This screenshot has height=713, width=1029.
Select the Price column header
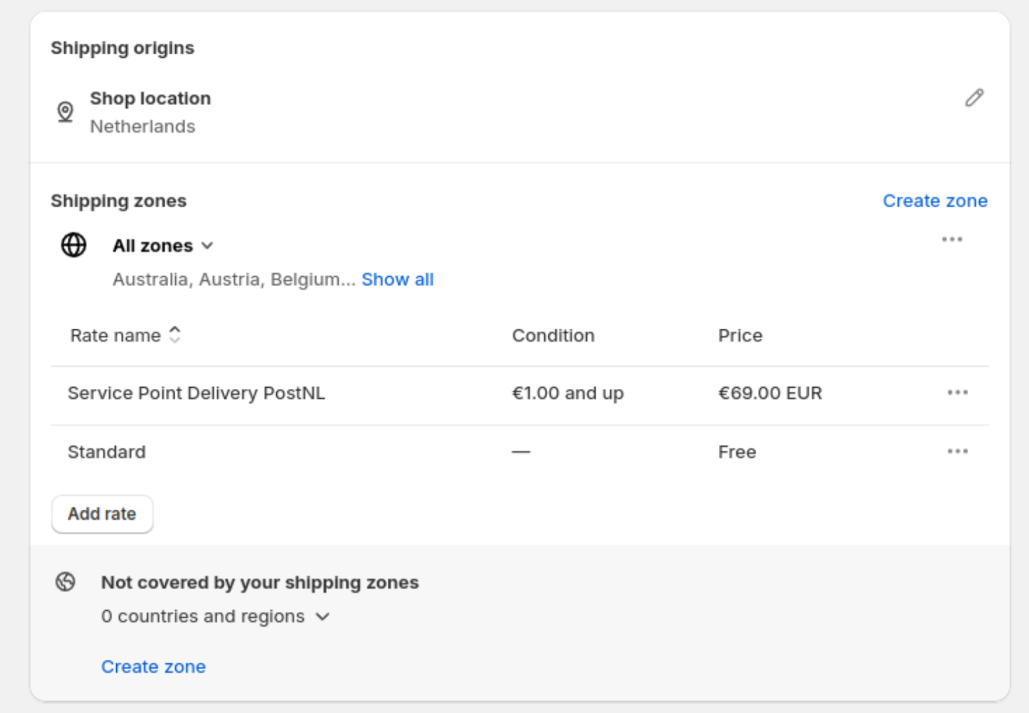click(x=740, y=335)
